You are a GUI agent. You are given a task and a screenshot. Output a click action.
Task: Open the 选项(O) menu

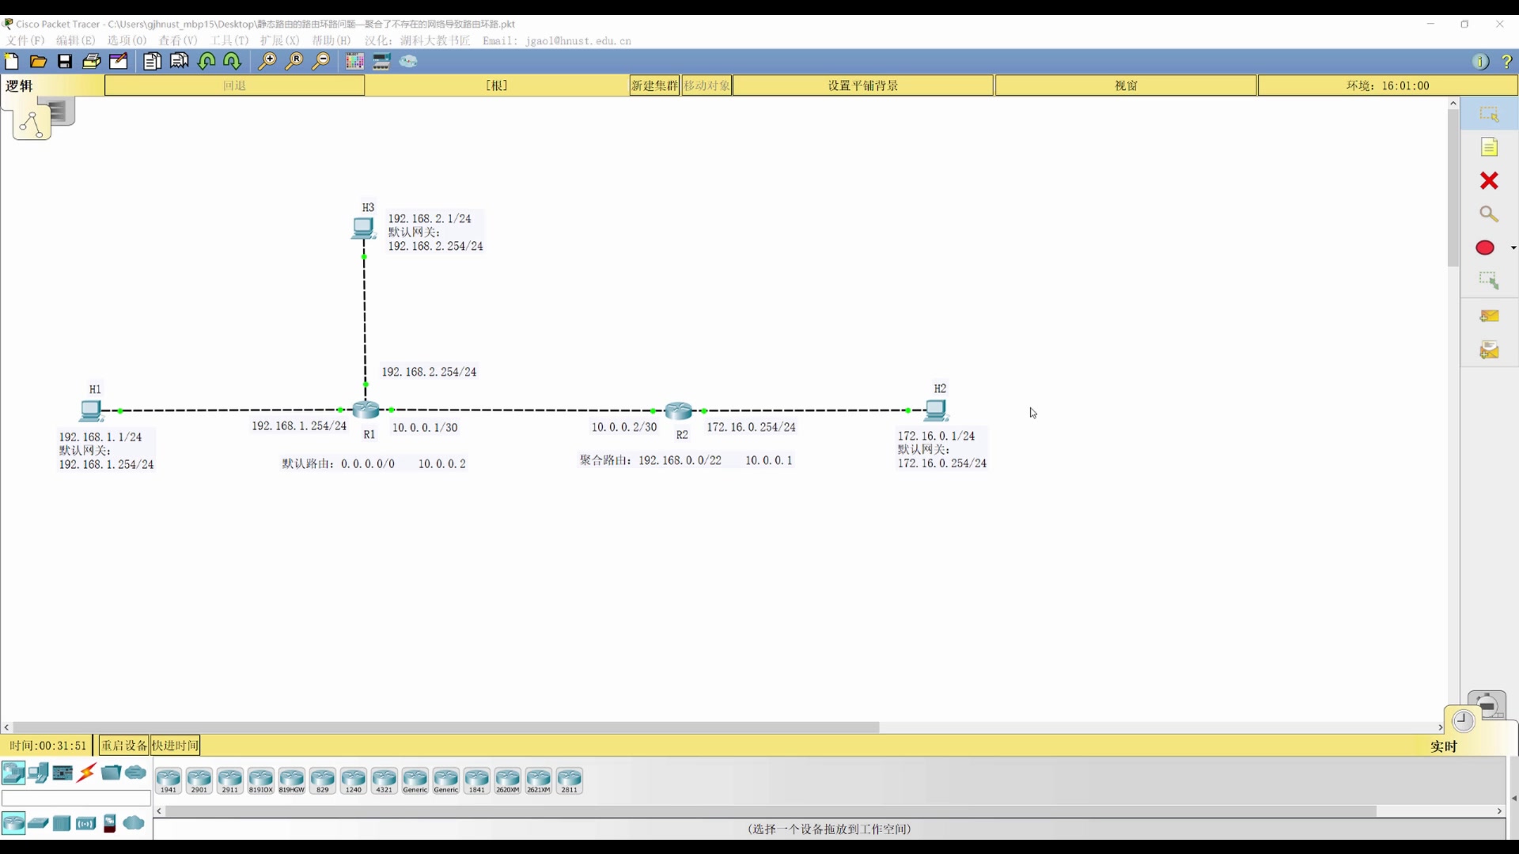click(127, 40)
